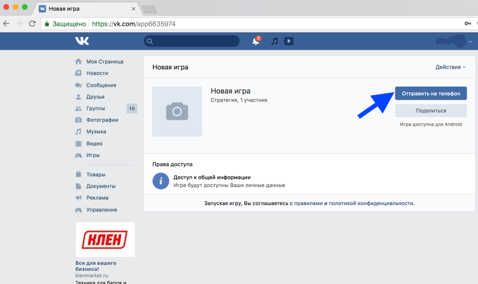Screen dimensions: 478x284
Task: Click the blurred profile name in the header
Action: (x=451, y=41)
